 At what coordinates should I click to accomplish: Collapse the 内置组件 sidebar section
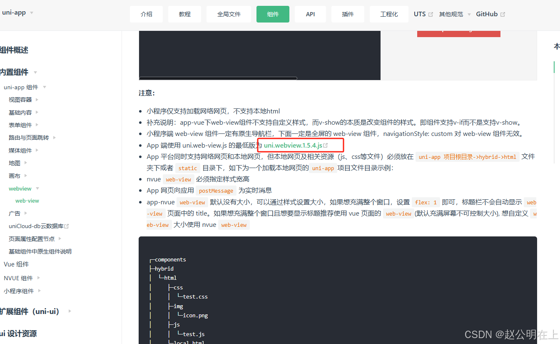35,72
